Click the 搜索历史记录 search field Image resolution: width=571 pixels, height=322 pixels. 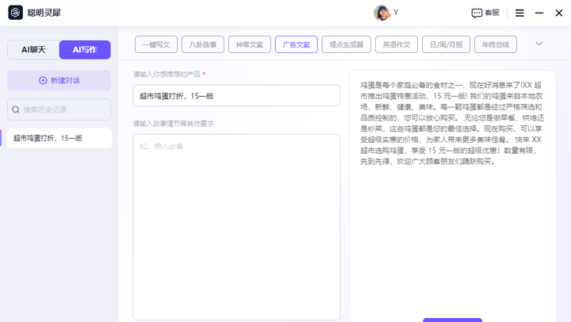pyautogui.click(x=59, y=109)
